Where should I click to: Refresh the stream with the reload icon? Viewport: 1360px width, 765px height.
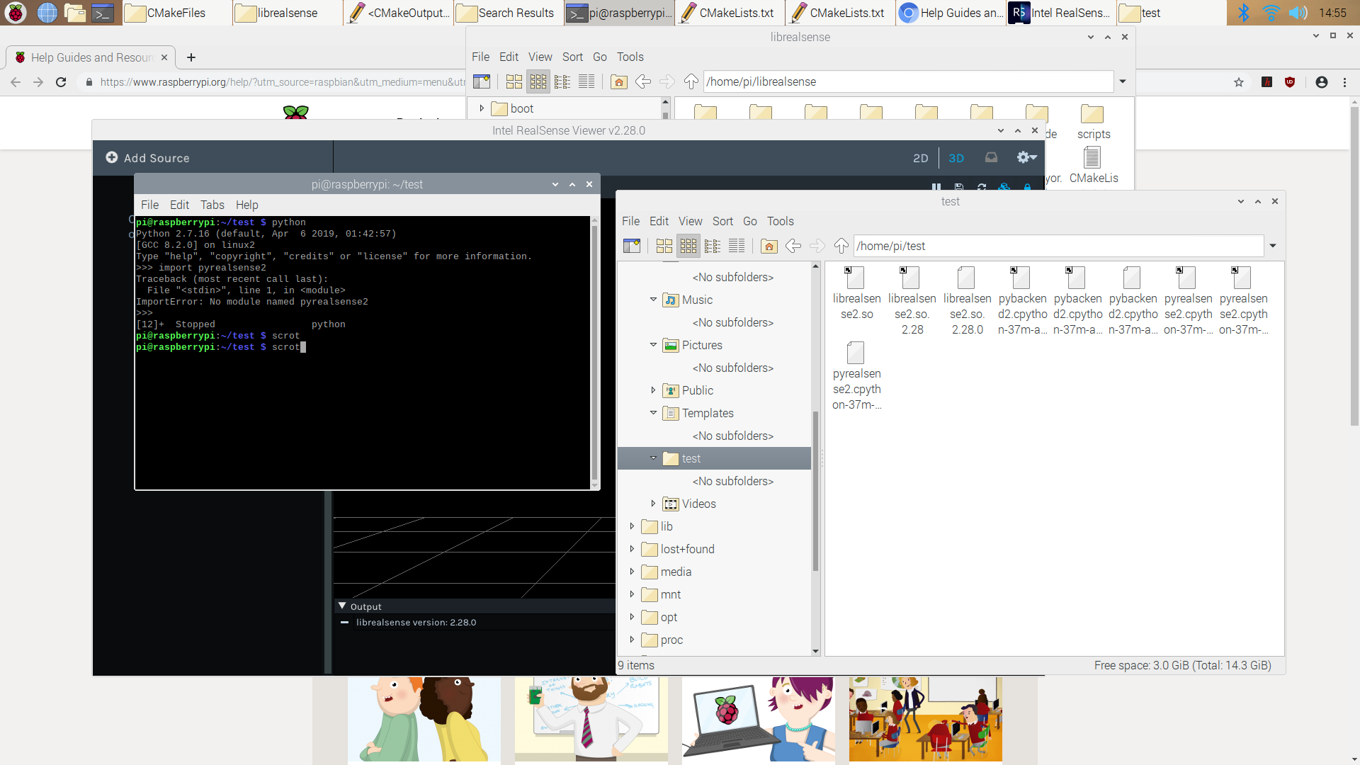point(982,187)
